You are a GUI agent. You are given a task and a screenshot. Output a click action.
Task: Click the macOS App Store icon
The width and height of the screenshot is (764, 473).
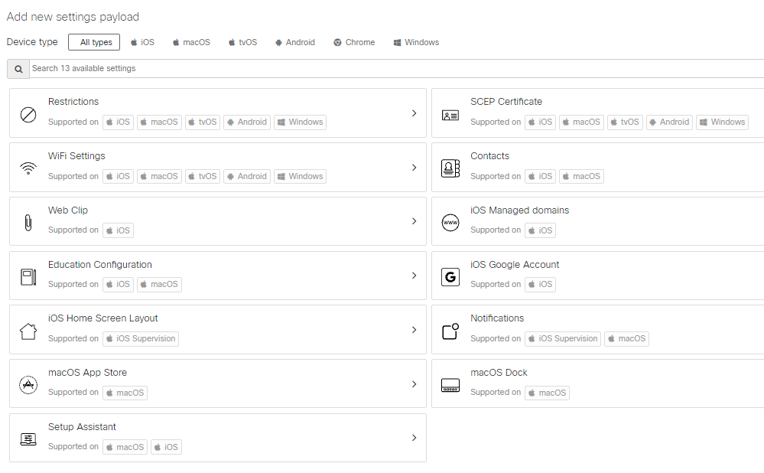point(28,384)
